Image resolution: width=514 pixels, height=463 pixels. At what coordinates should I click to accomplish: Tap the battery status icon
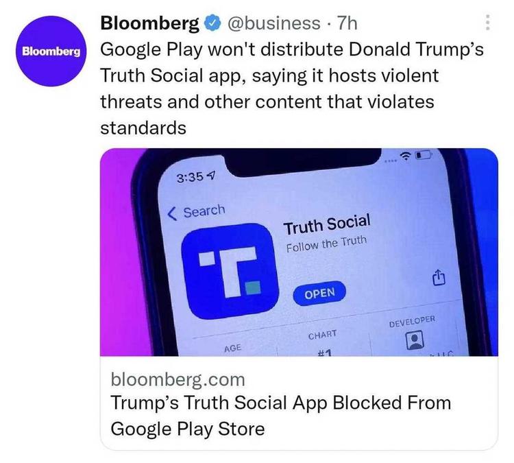pyautogui.click(x=424, y=154)
